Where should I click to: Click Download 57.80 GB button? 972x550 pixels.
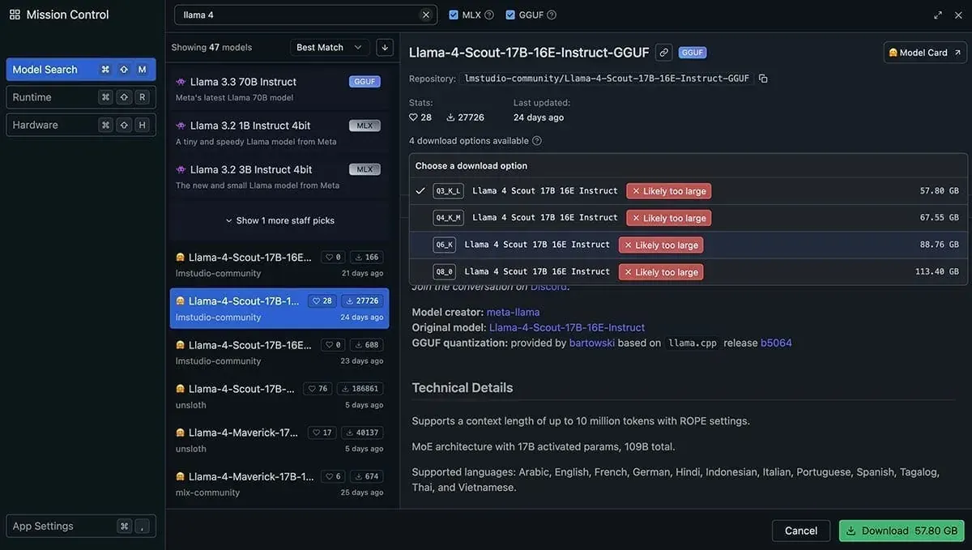[902, 531]
